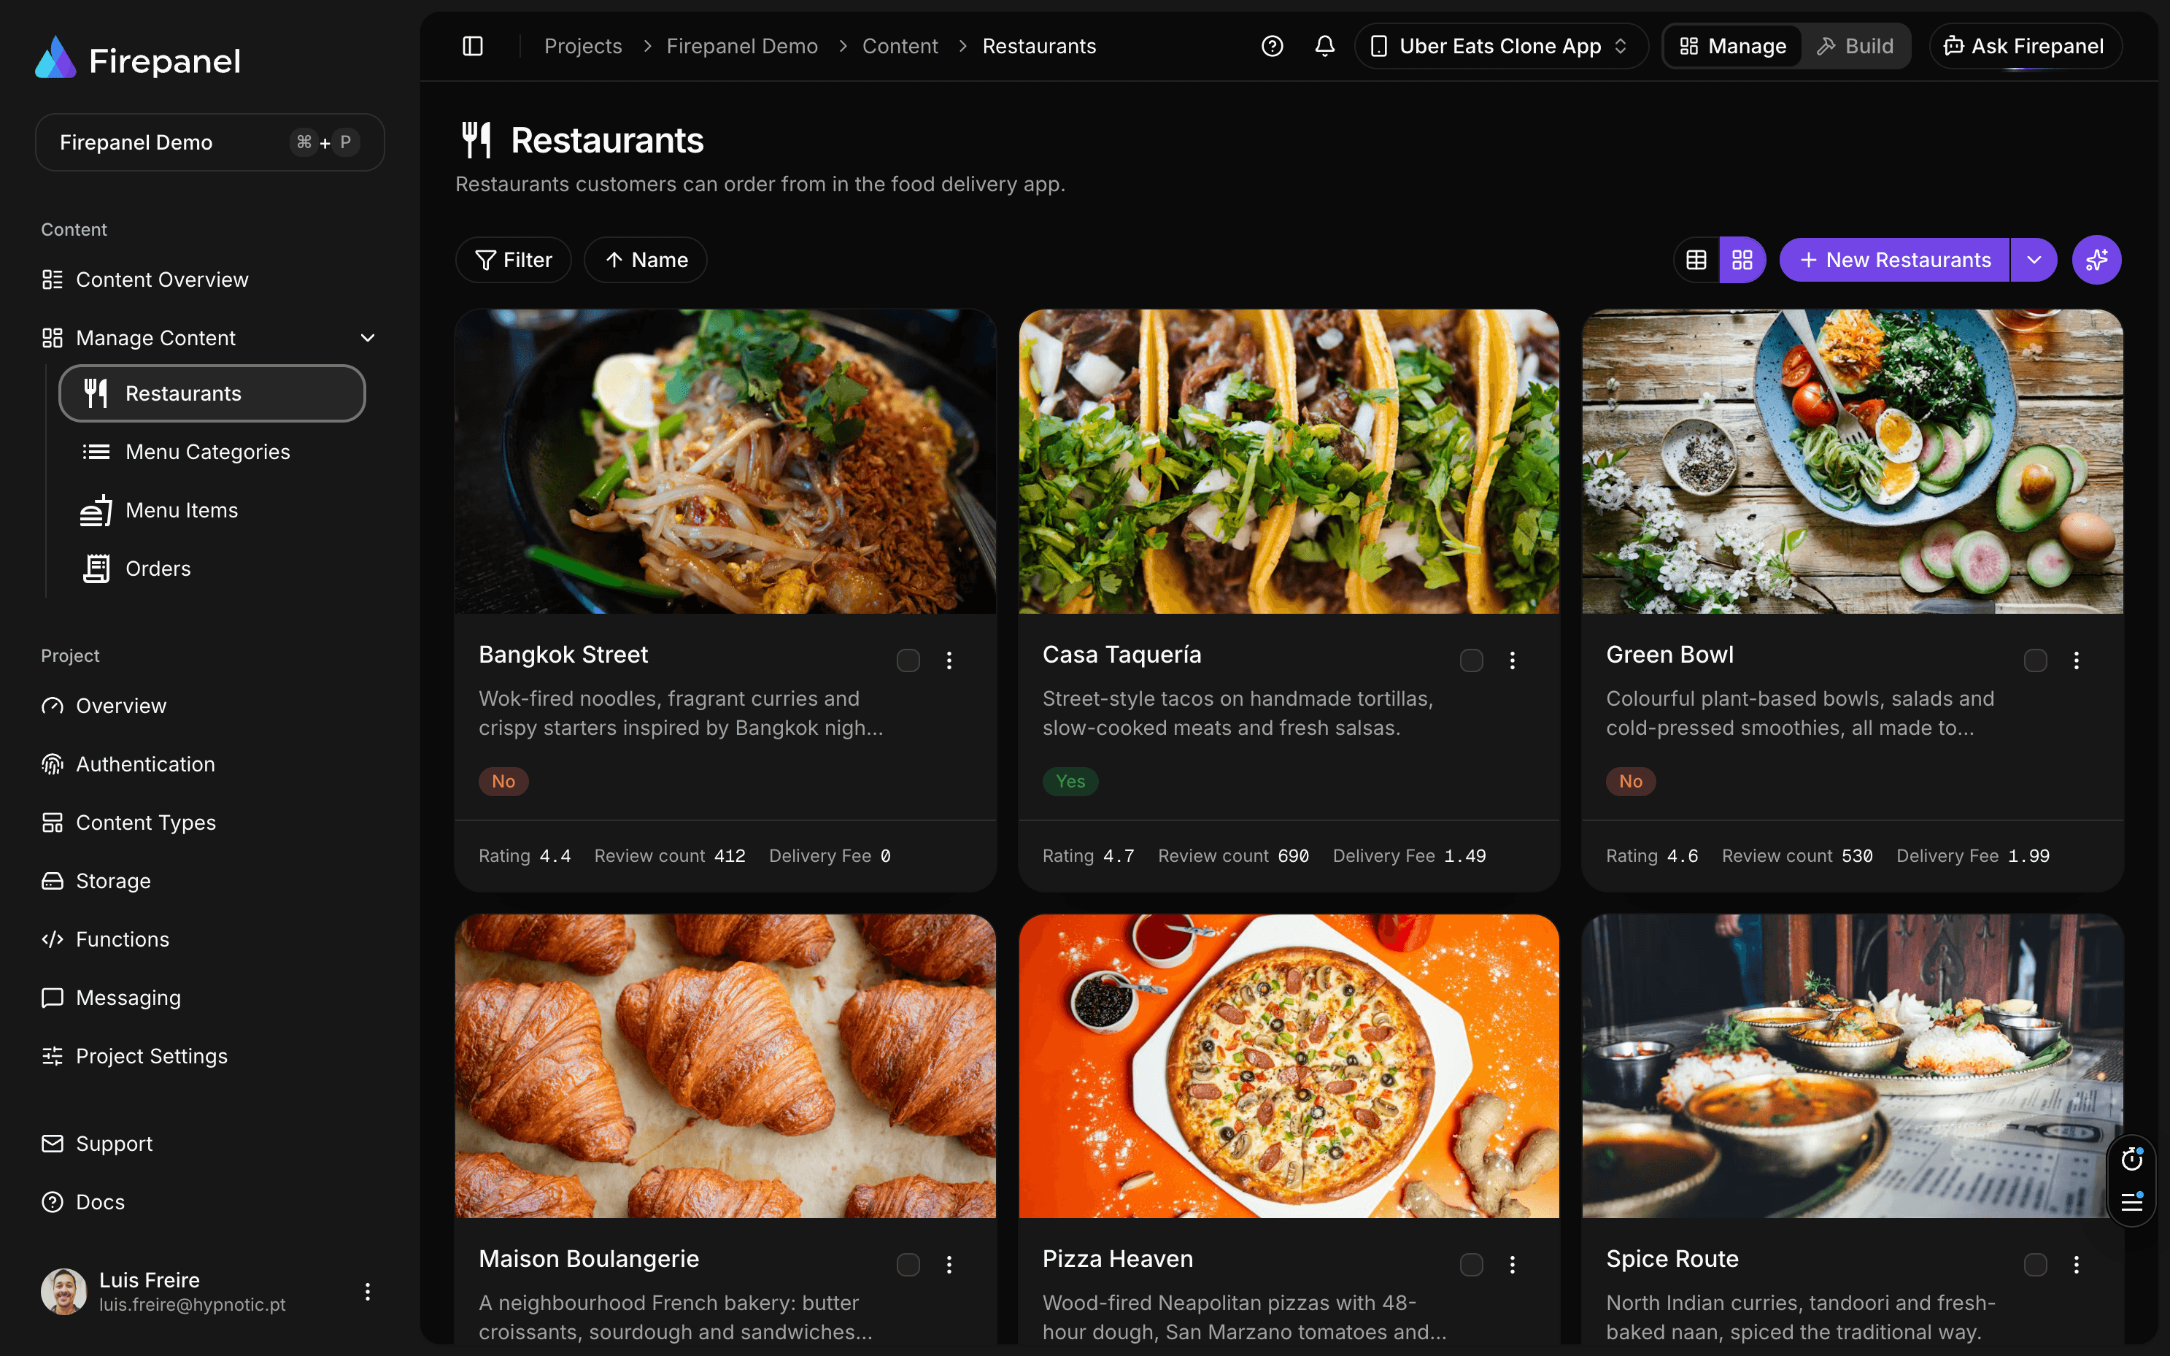Select the Casa Taquería checkbox

[x=1472, y=661]
